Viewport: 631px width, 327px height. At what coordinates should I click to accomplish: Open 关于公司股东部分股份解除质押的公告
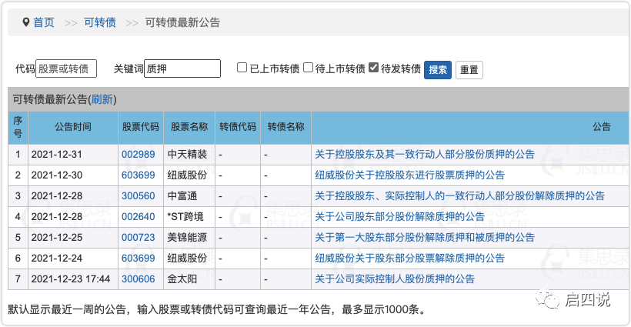pos(399,217)
